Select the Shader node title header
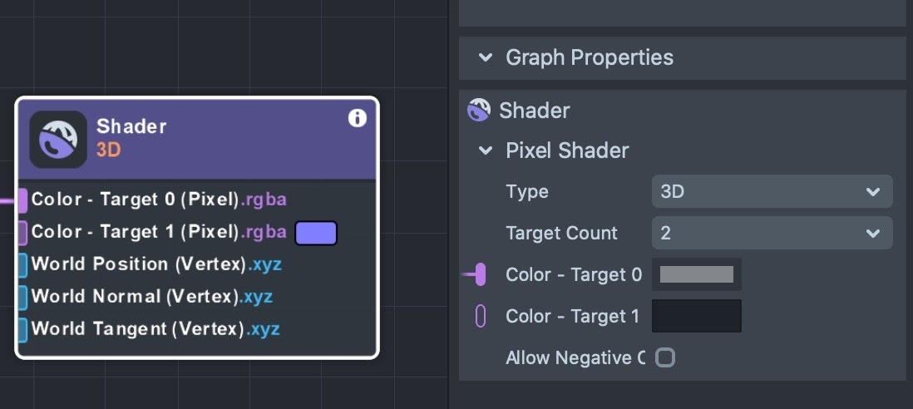 216,138
